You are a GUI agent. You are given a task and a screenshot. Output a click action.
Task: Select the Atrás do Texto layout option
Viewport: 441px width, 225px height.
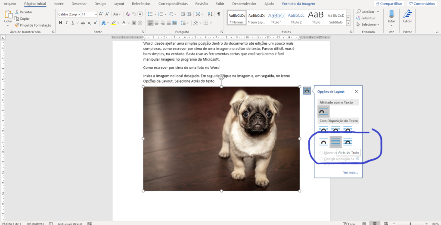click(x=335, y=142)
